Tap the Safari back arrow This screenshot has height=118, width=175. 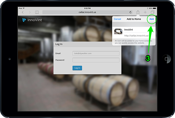pos(23,12)
